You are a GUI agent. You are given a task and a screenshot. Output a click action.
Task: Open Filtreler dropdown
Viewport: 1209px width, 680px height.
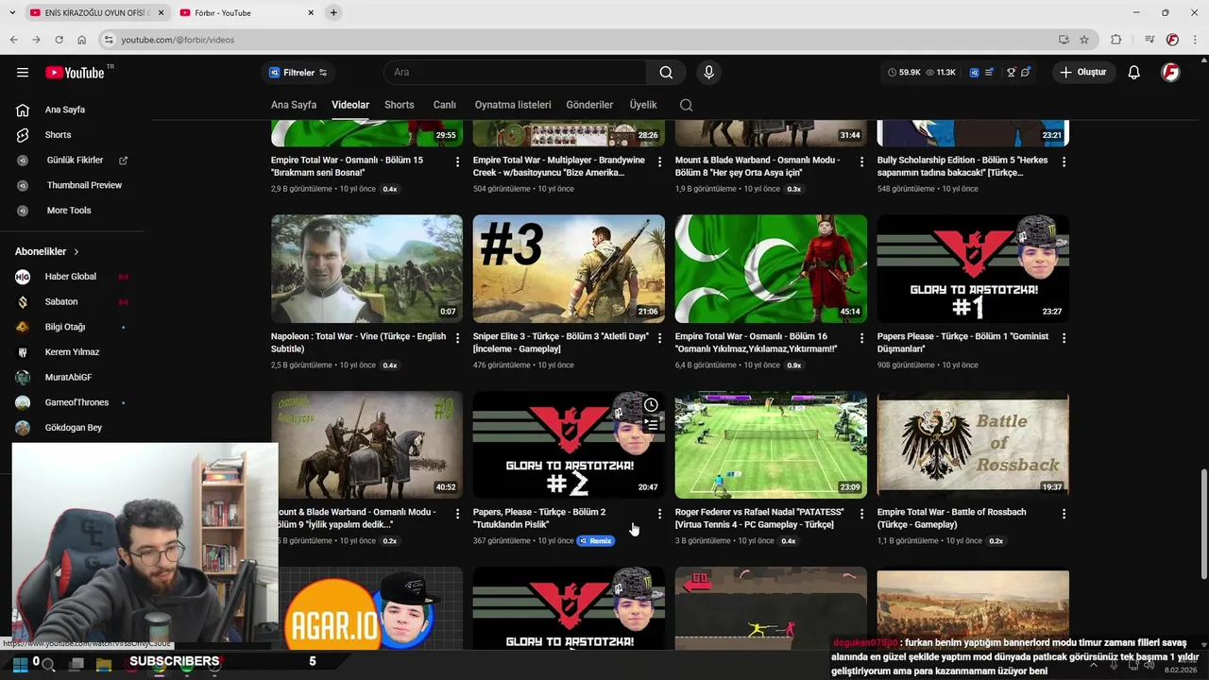point(298,73)
